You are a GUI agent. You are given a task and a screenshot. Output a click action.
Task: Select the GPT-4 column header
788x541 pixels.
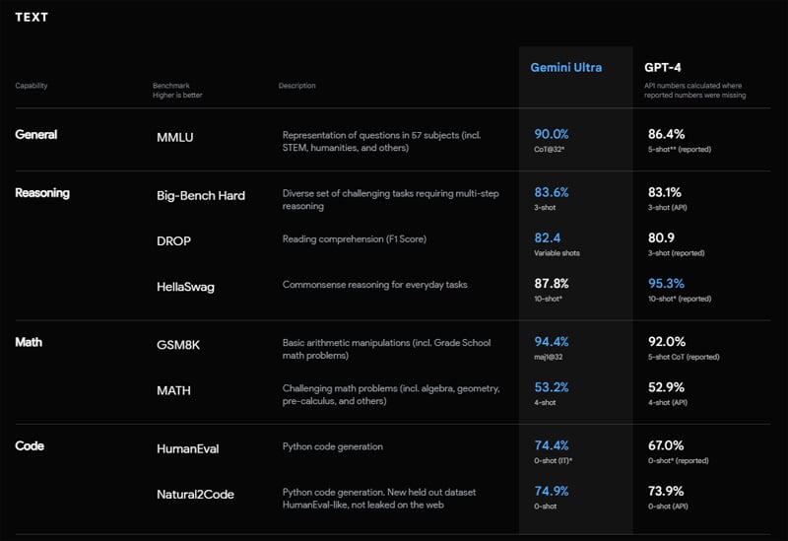[x=662, y=67]
